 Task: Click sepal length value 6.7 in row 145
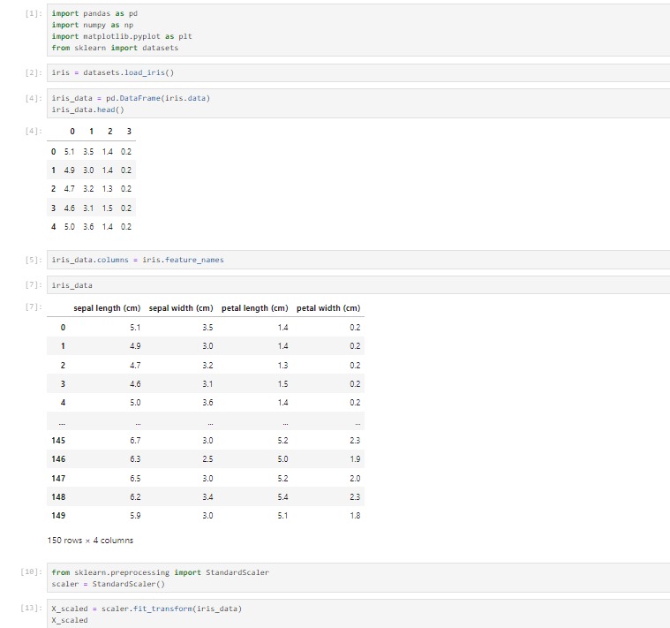click(135, 441)
